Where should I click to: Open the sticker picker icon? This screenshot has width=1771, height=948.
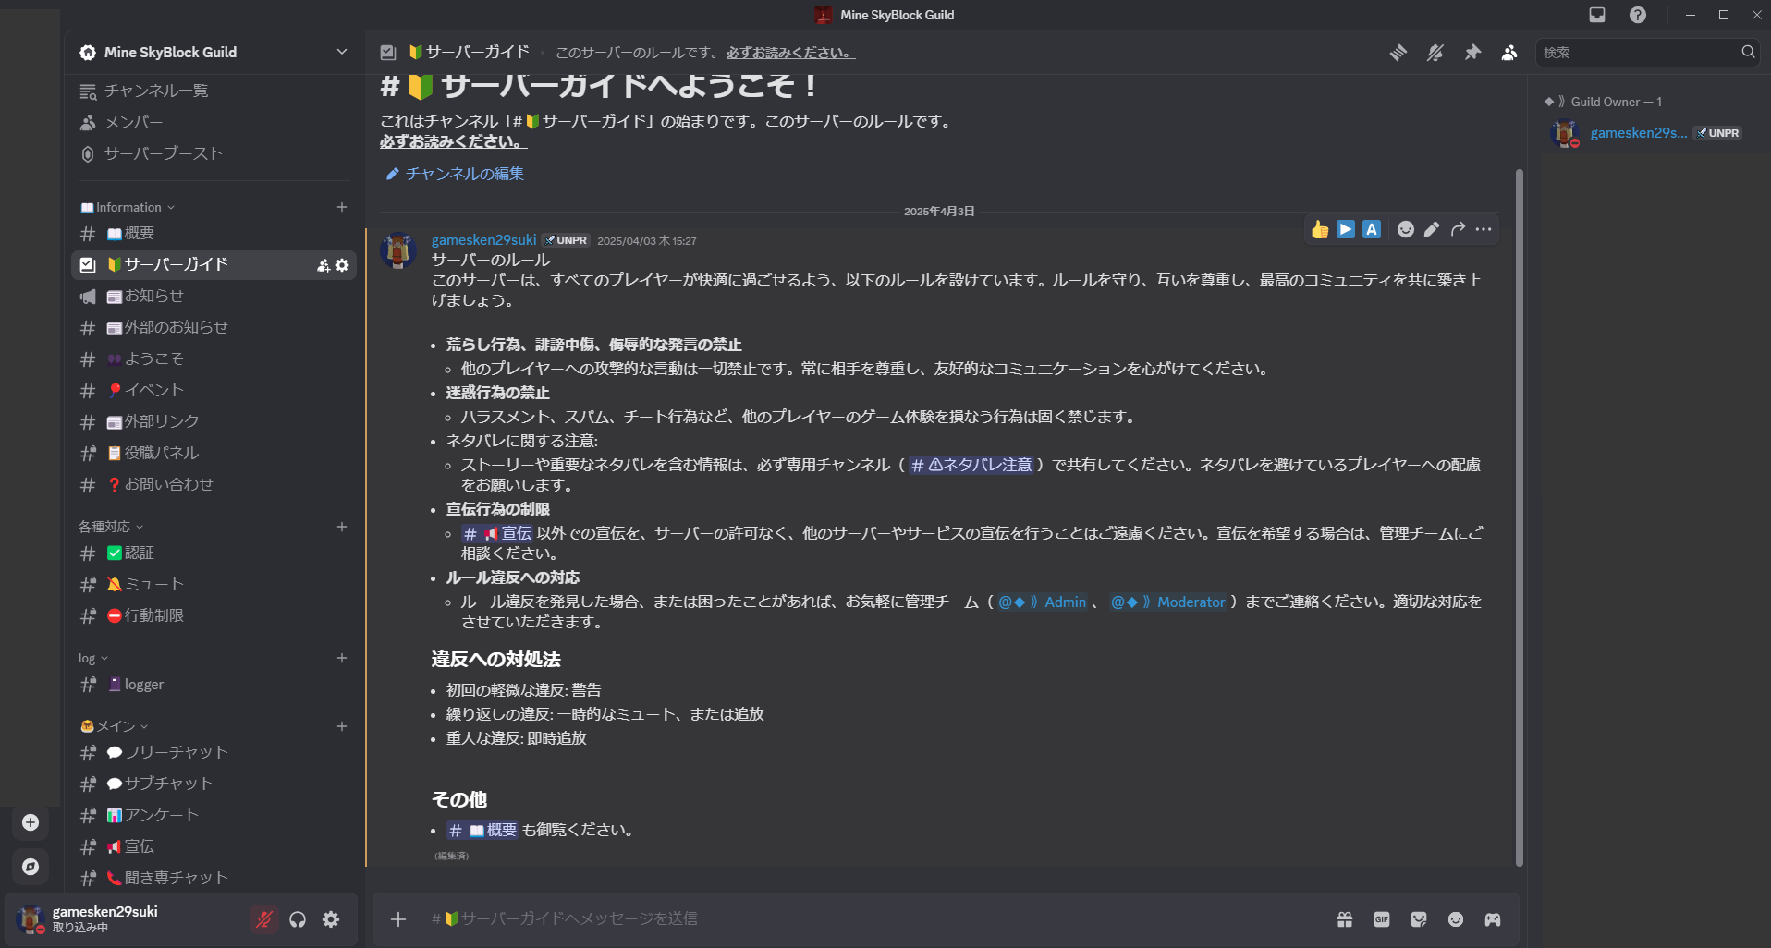point(1419,919)
